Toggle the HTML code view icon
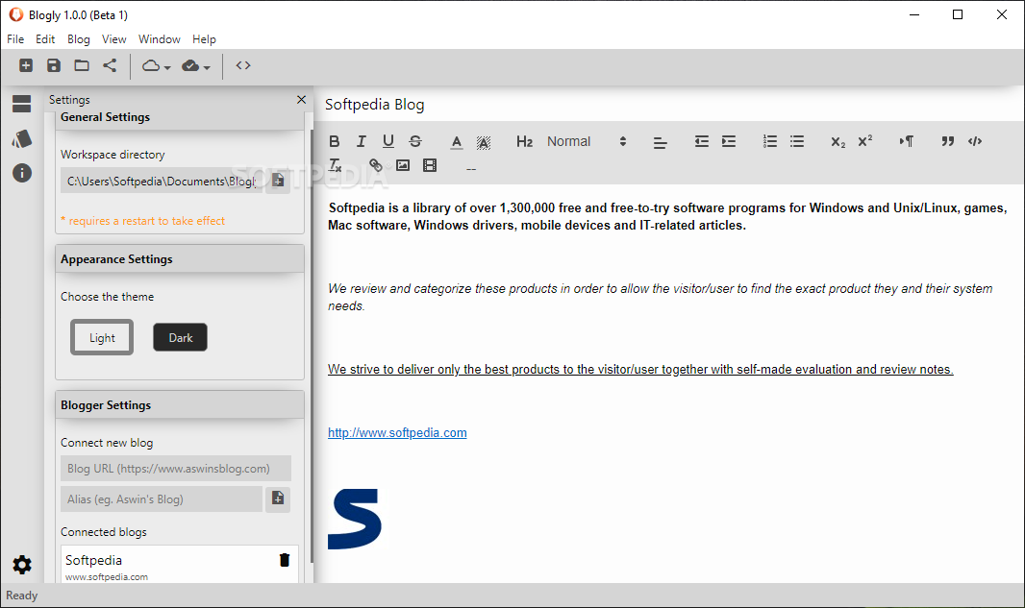 [243, 65]
